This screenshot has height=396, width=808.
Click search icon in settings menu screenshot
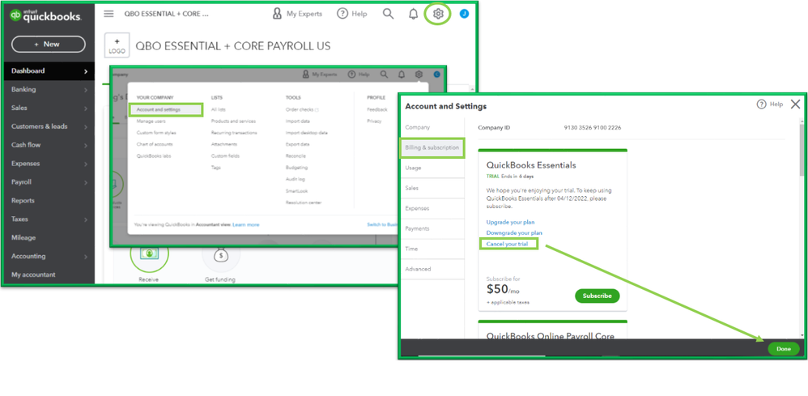pos(384,75)
